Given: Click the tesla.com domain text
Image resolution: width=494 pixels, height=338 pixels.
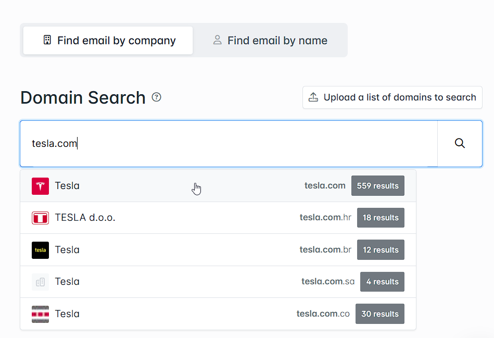Looking at the screenshot, I should tap(325, 186).
